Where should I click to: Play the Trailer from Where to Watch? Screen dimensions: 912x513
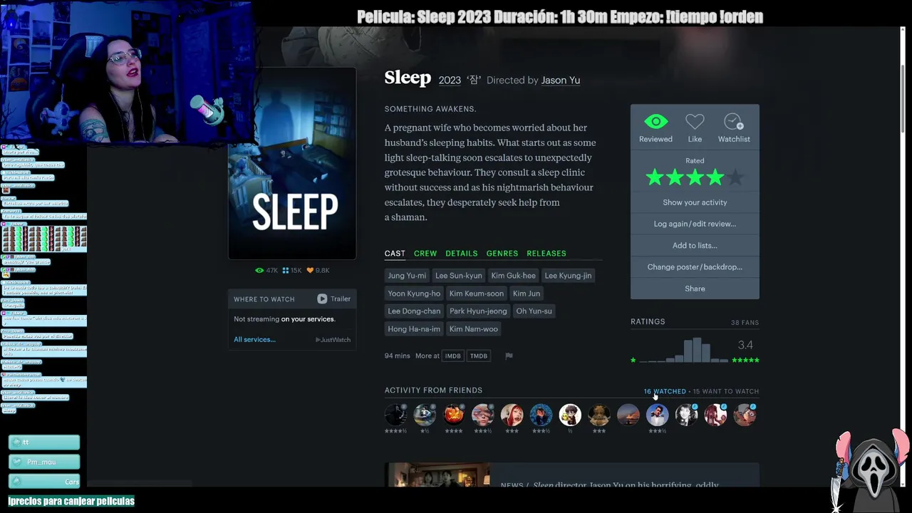[333, 299]
